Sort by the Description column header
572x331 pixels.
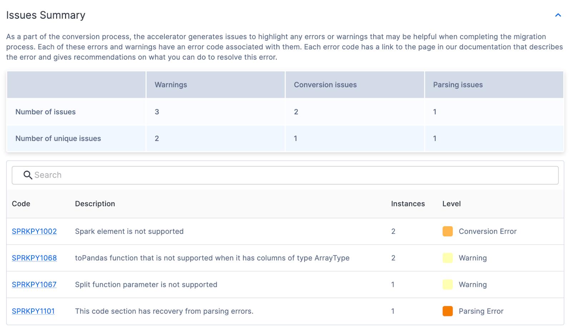95,204
